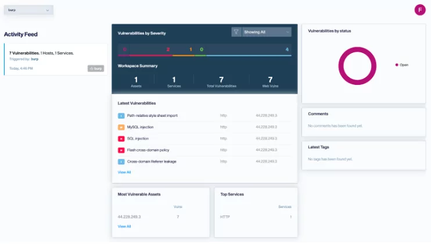
Task: Open asset 44.228.249.3 in Most Vulnerable Assets
Action: coord(130,217)
